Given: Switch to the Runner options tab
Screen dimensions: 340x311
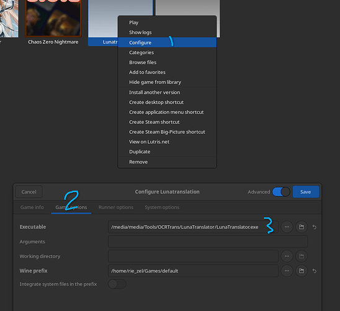Looking at the screenshot, I should pyautogui.click(x=116, y=207).
